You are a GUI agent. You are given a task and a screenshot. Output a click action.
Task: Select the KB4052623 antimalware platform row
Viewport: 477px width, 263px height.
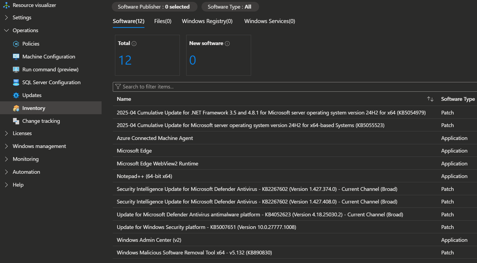(x=295, y=214)
